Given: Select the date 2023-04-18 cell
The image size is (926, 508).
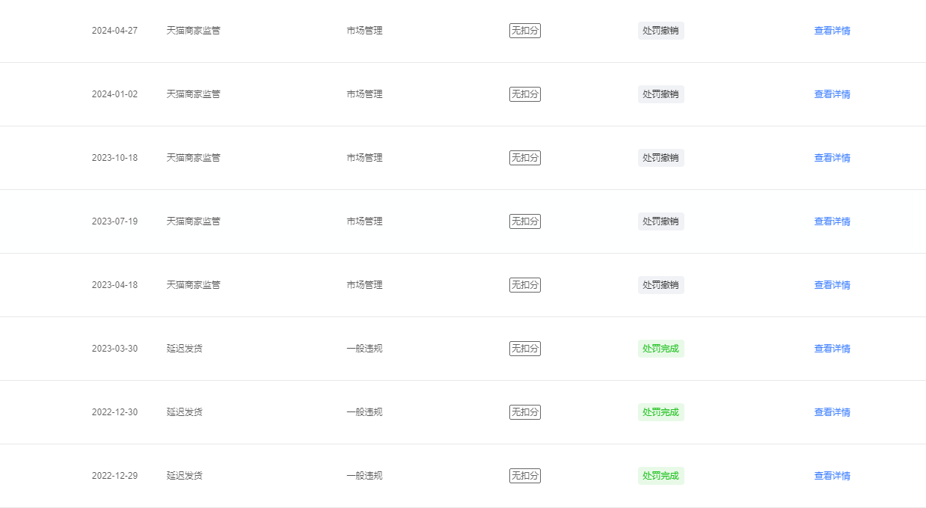Looking at the screenshot, I should coord(114,285).
